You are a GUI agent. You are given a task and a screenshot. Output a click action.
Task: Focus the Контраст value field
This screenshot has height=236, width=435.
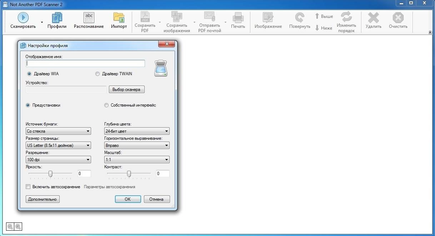tap(163, 174)
